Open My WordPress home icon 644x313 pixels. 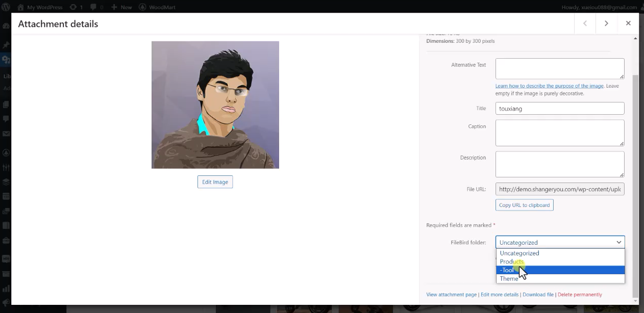coord(21,7)
